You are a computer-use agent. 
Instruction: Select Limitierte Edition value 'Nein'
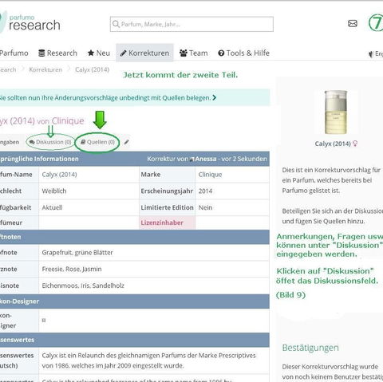pyautogui.click(x=205, y=207)
